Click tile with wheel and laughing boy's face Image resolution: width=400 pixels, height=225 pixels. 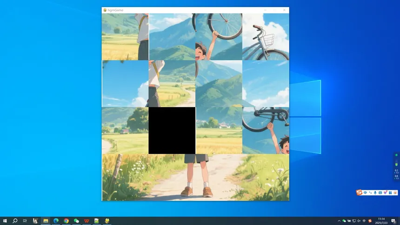[x=219, y=37]
